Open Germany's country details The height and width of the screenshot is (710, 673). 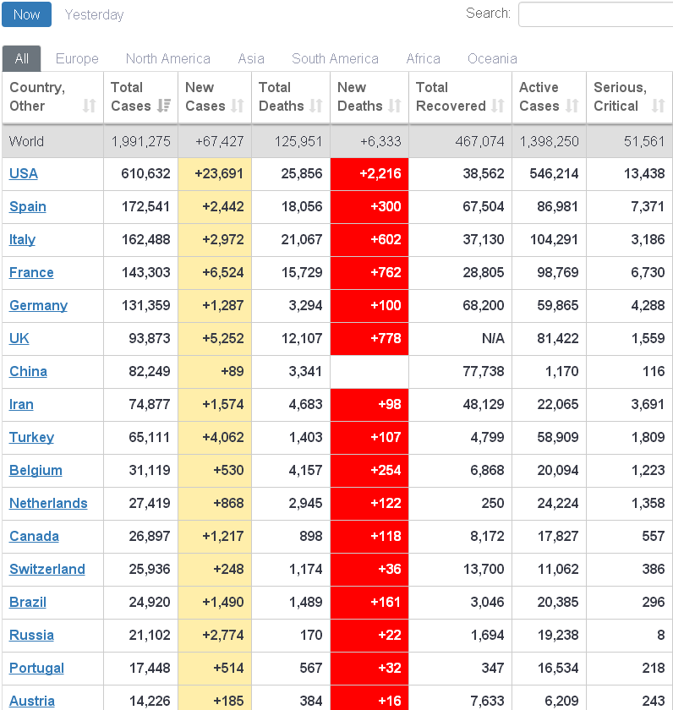pyautogui.click(x=38, y=305)
